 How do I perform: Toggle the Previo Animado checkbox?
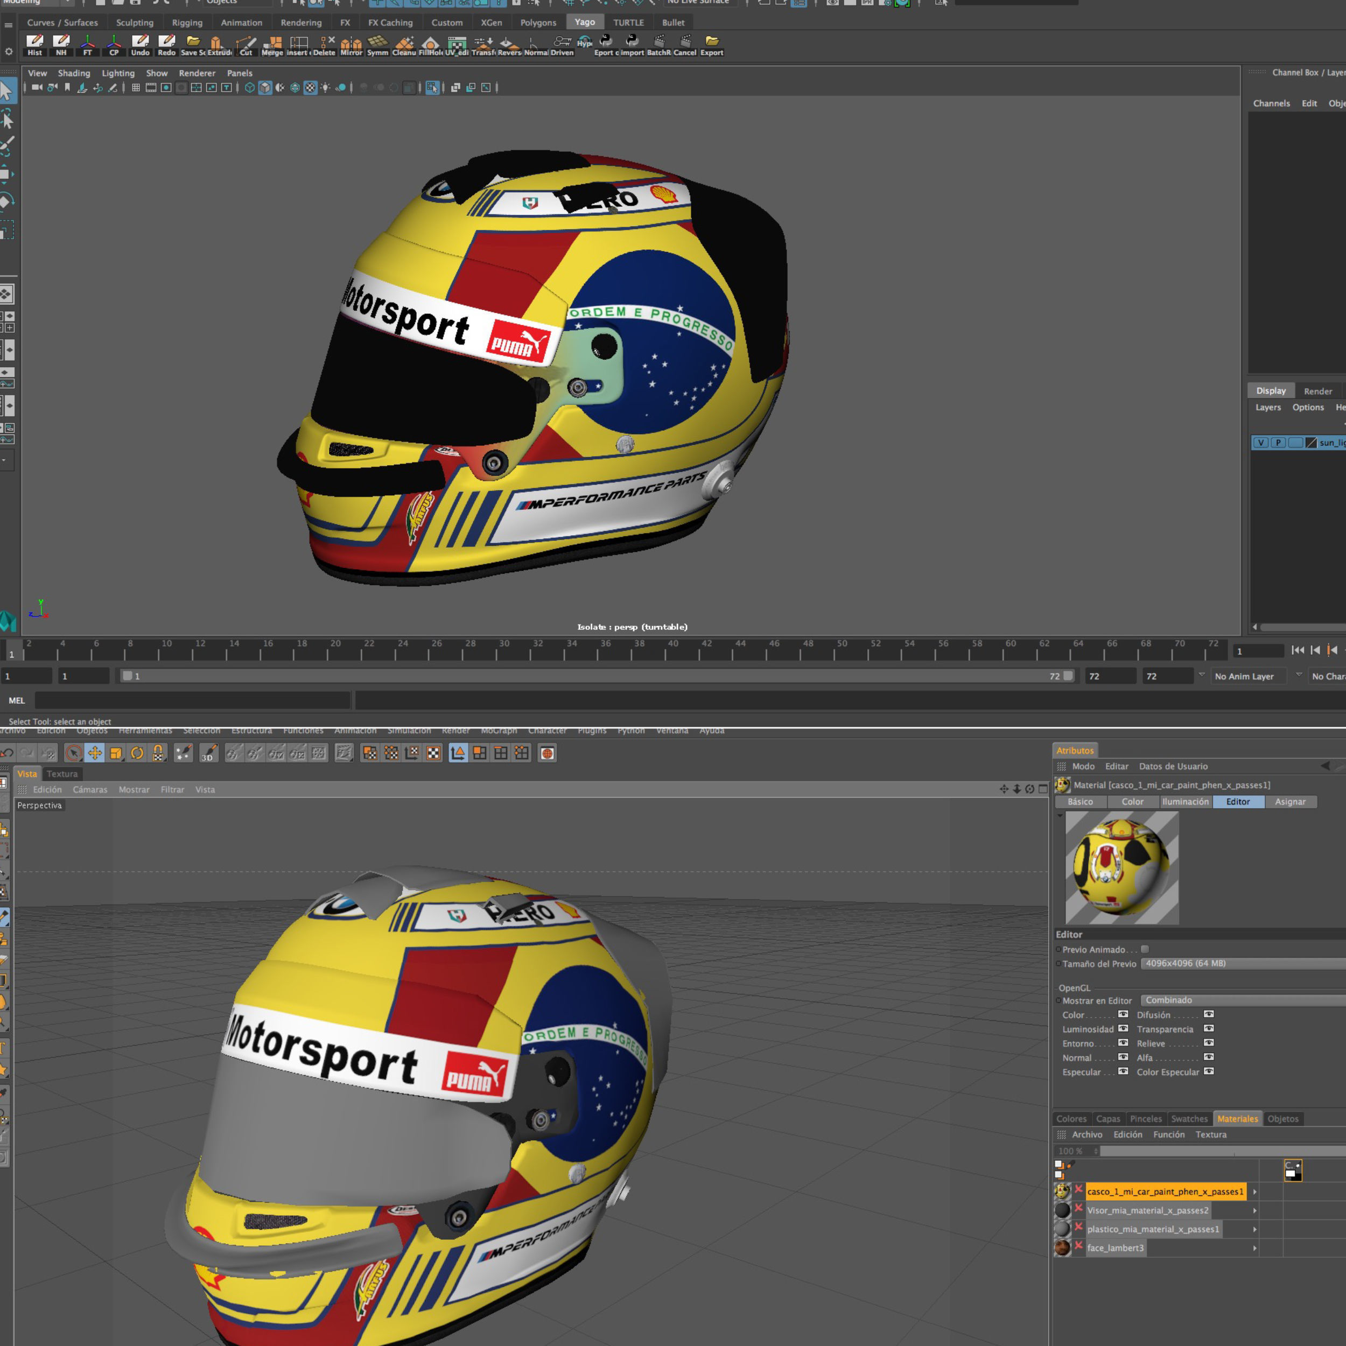1145,949
